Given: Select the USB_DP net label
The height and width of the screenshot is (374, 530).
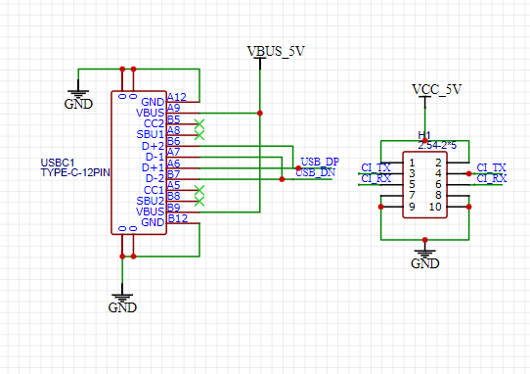Looking at the screenshot, I should pos(320,162).
